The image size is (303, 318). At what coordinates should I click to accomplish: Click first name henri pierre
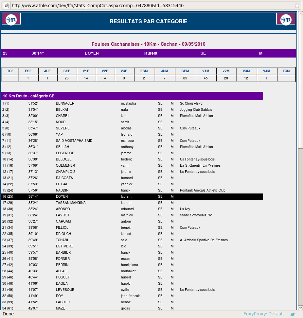129,265
